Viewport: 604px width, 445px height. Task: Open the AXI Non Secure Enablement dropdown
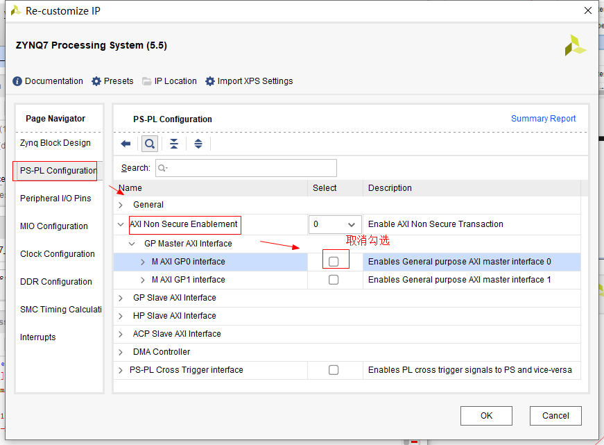335,224
